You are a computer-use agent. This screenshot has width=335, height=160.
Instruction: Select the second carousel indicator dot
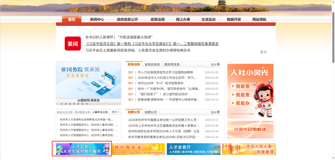66,104
